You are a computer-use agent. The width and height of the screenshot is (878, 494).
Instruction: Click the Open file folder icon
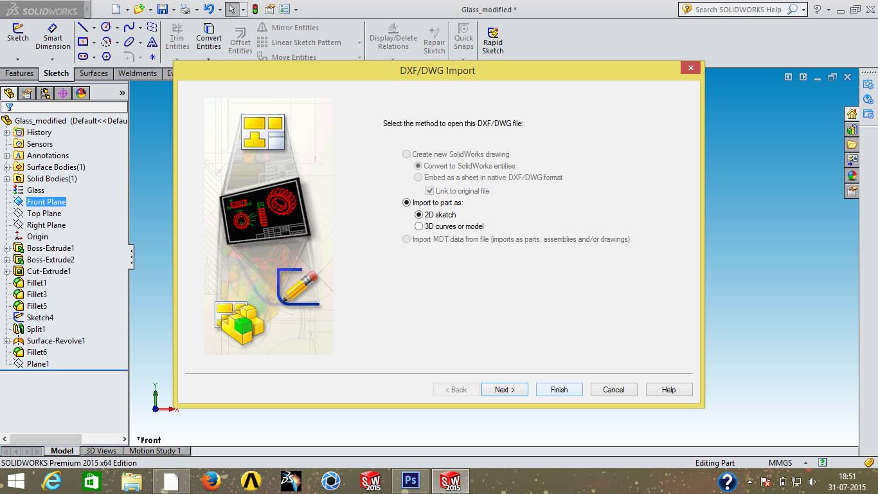click(x=139, y=9)
